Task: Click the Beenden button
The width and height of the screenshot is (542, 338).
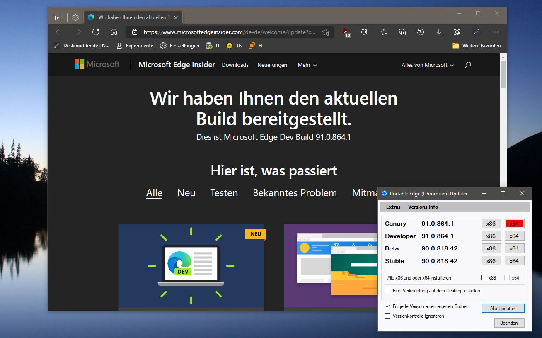Action: tap(509, 323)
